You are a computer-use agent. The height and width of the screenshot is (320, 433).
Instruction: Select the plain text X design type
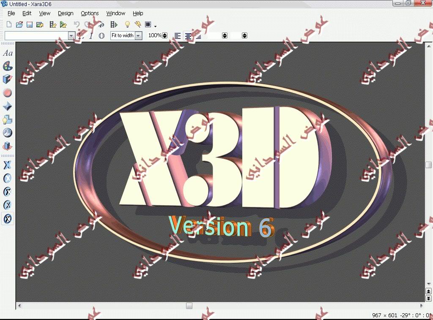pyautogui.click(x=8, y=165)
